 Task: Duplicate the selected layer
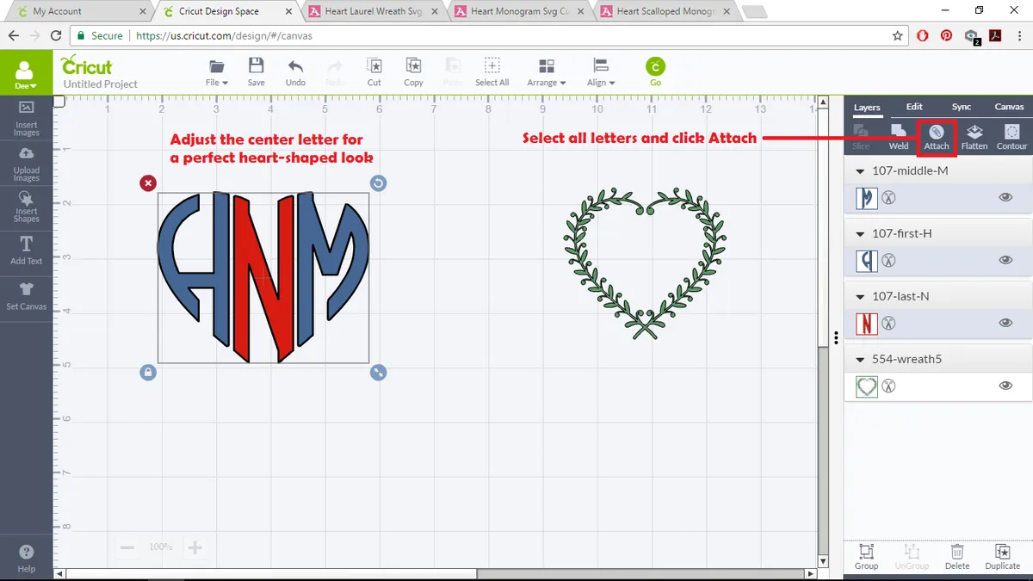(x=1003, y=557)
